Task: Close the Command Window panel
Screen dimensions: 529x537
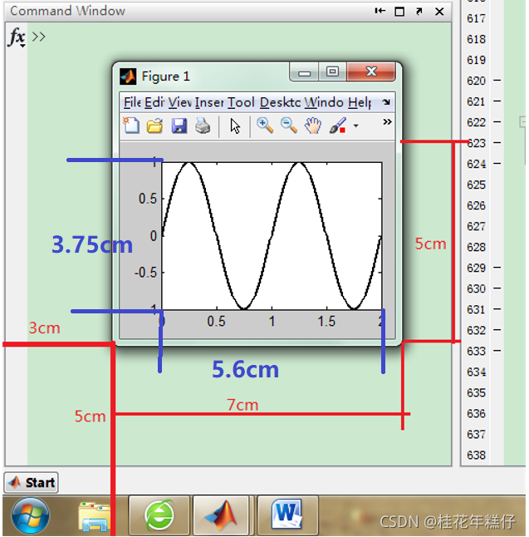Action: tap(439, 12)
